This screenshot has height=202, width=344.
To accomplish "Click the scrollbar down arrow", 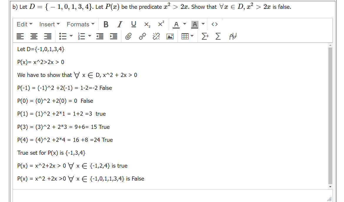I will point(330,186).
